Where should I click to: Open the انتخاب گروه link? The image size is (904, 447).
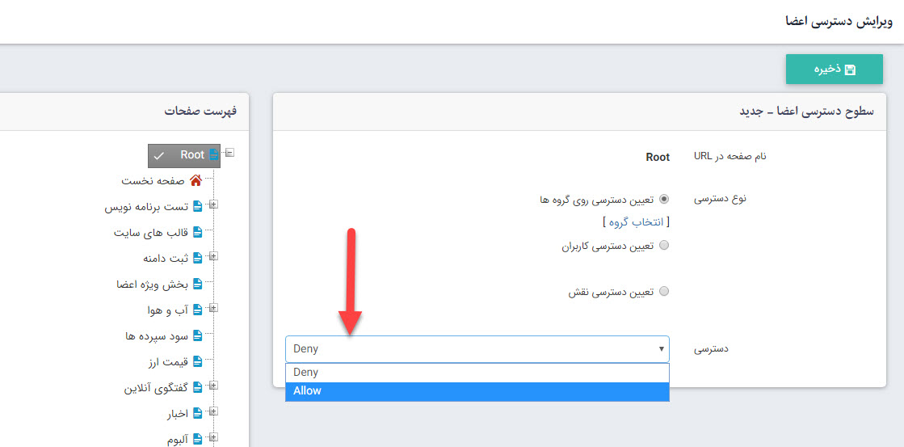(x=636, y=221)
